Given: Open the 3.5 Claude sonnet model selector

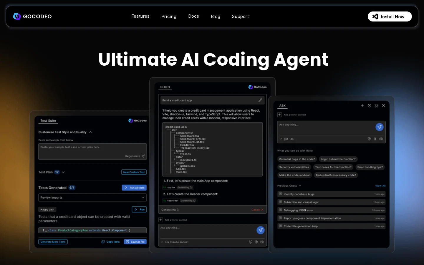Looking at the screenshot, I should tap(175, 242).
